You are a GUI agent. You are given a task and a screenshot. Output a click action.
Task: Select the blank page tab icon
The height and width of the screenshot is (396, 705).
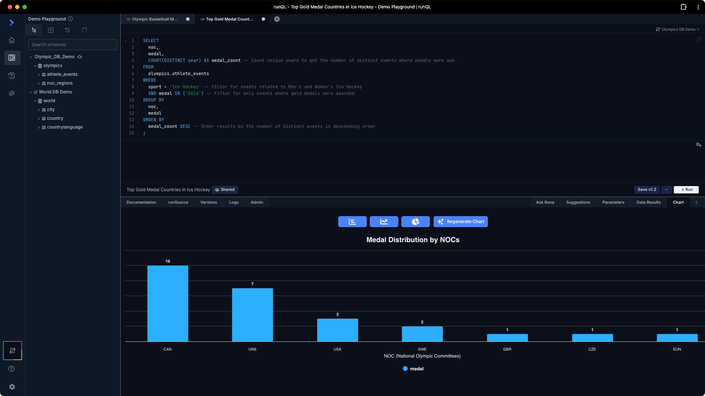pos(84,30)
